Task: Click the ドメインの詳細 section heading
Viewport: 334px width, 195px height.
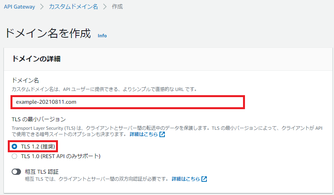Action: click(x=36, y=59)
